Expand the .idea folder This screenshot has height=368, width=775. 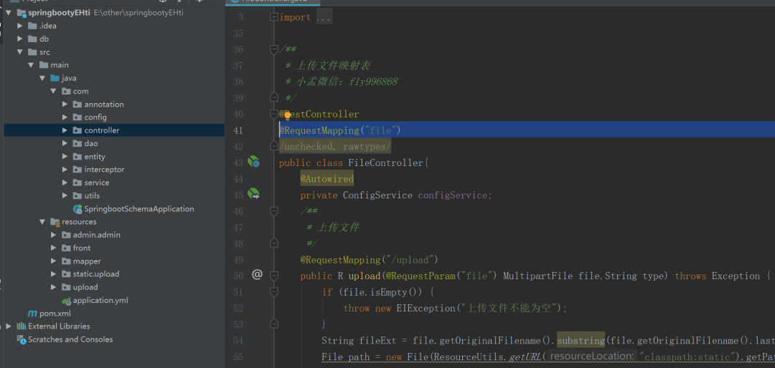20,26
